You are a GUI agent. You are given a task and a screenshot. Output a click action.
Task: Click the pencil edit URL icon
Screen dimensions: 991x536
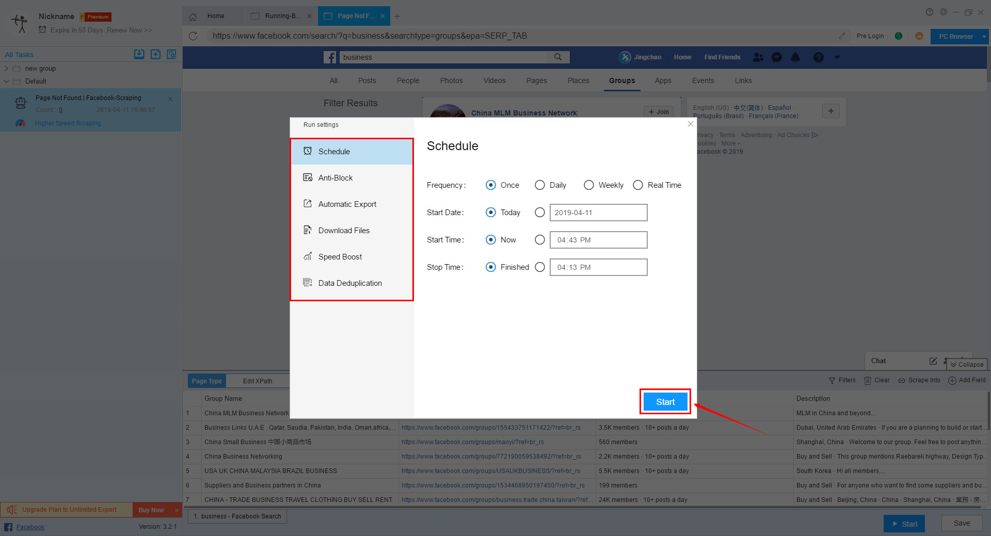842,36
